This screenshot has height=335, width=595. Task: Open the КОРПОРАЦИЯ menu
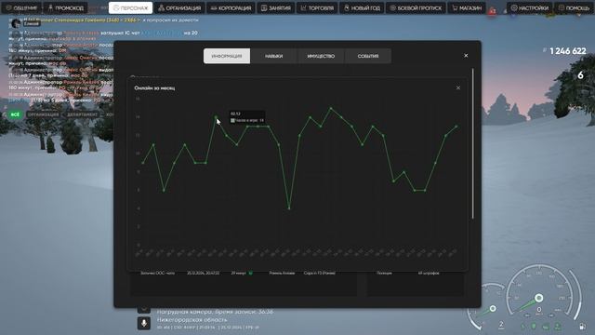(231, 7)
